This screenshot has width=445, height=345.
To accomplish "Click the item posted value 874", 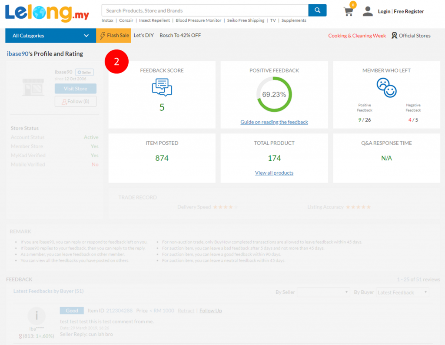I will [x=162, y=158].
